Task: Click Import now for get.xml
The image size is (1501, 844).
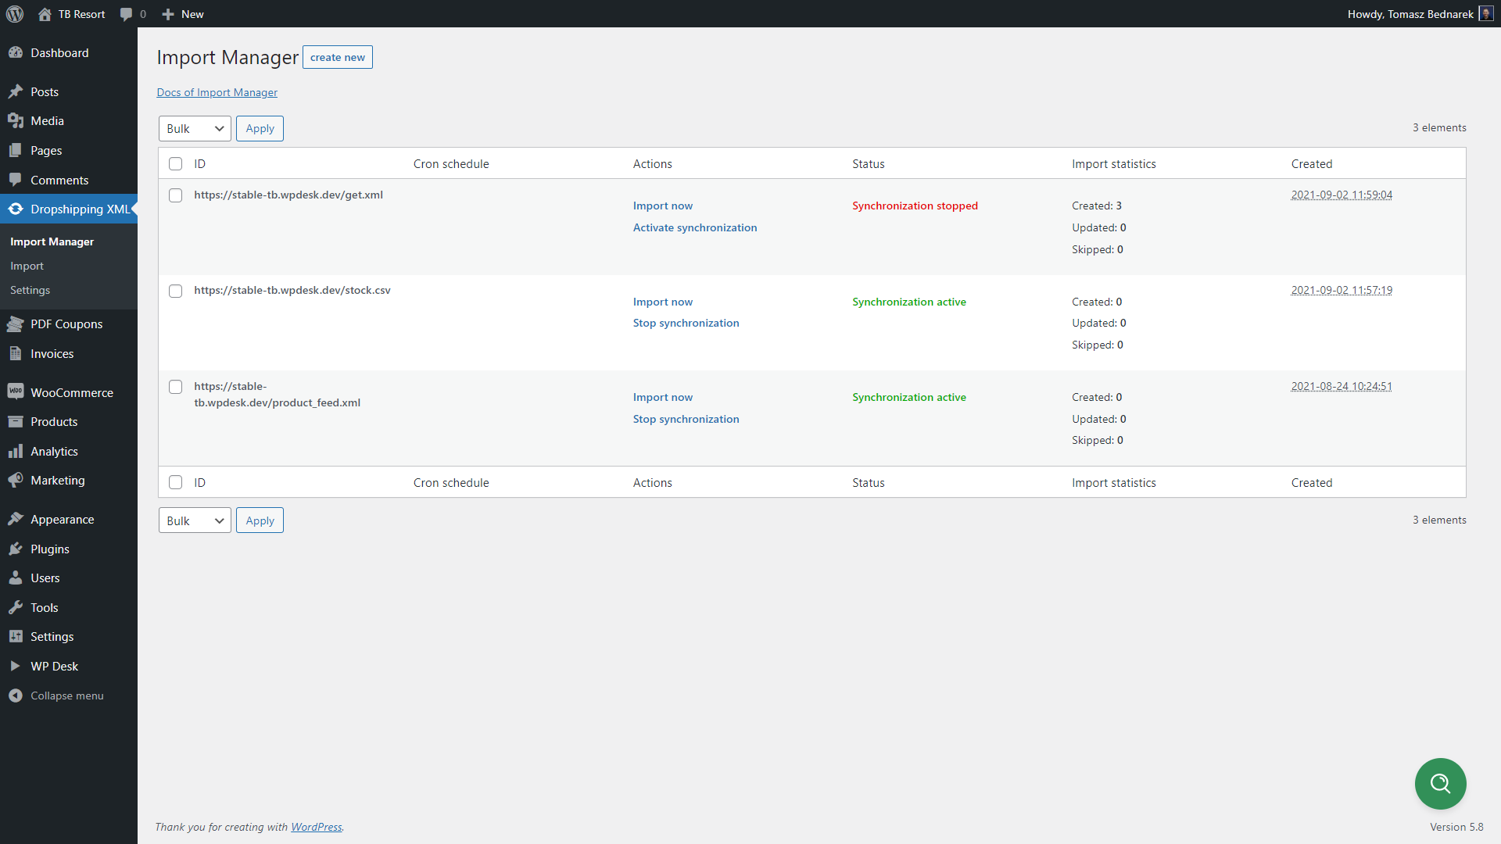Action: [x=663, y=206]
